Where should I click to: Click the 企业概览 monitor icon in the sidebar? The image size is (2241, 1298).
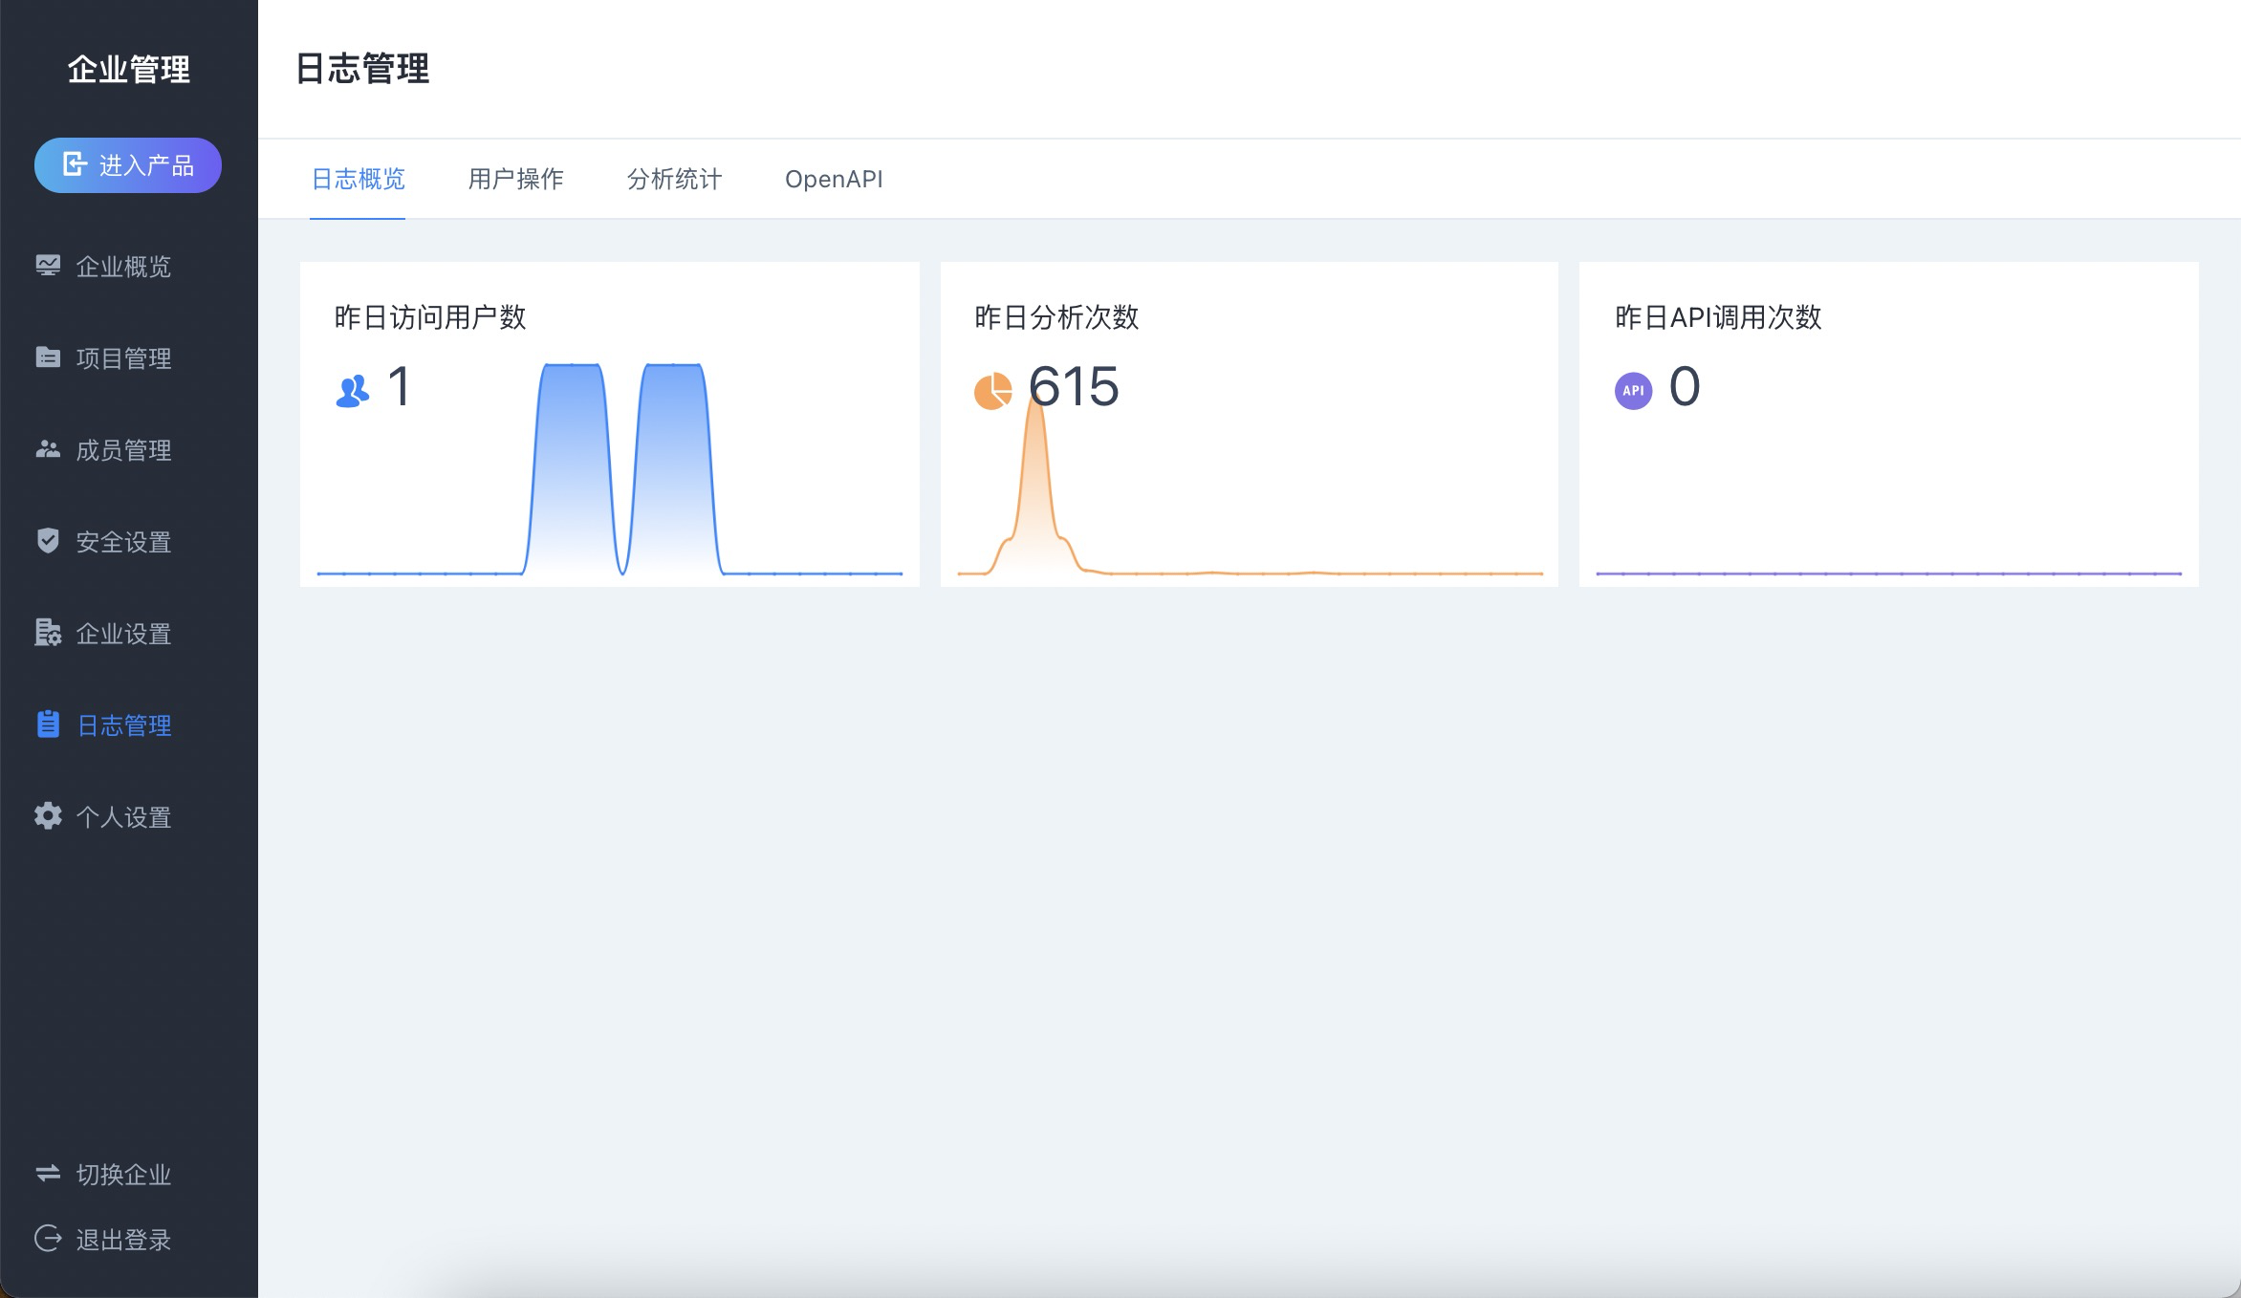pos(48,266)
